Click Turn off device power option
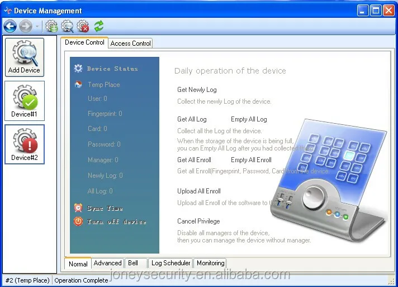This screenshot has height=287, width=398. click(x=116, y=221)
